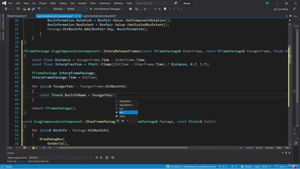This screenshot has height=169, width=300.
Task: Switch to BlasterCharacter.h tab
Action: (x=17, y=16)
